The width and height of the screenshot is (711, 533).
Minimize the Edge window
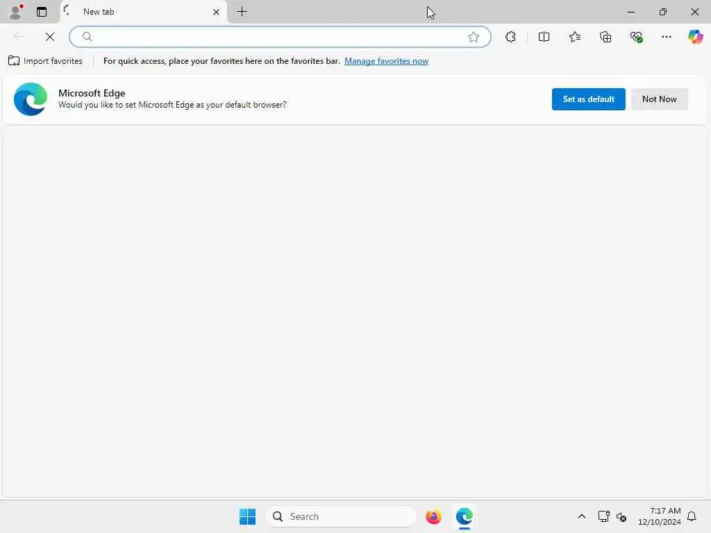631,12
